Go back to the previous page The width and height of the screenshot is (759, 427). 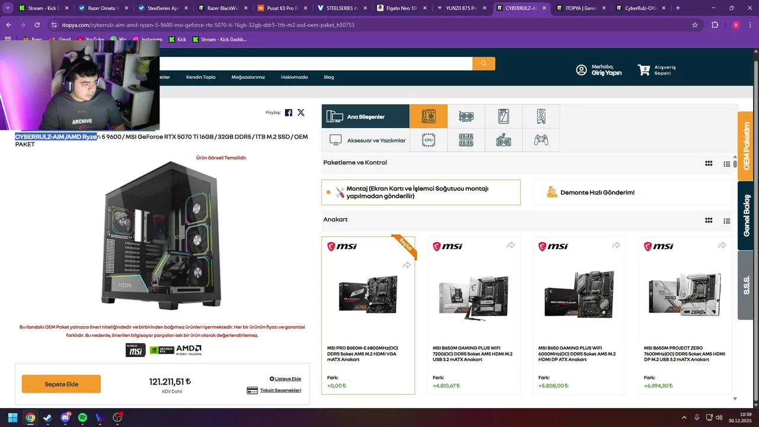(8, 25)
